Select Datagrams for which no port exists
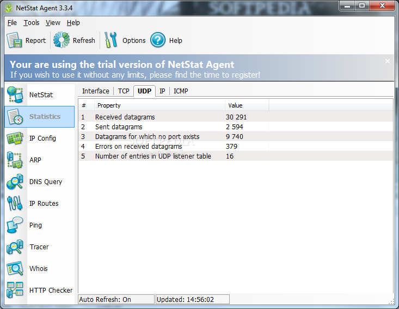This screenshot has width=399, height=309. coord(236,137)
